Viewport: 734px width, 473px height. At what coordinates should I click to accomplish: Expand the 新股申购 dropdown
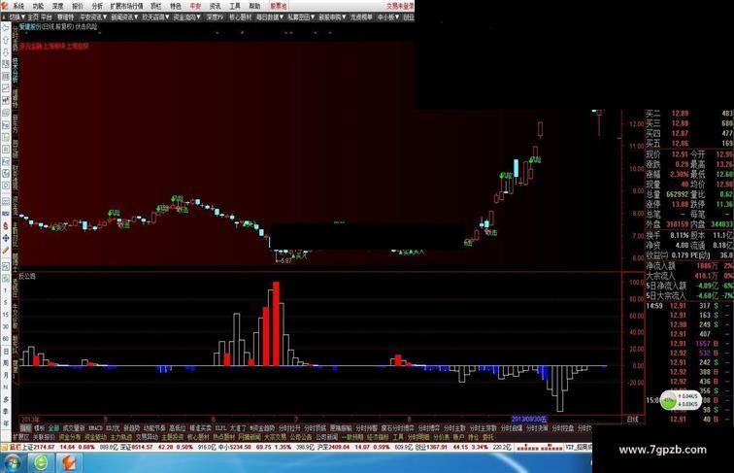(332, 17)
